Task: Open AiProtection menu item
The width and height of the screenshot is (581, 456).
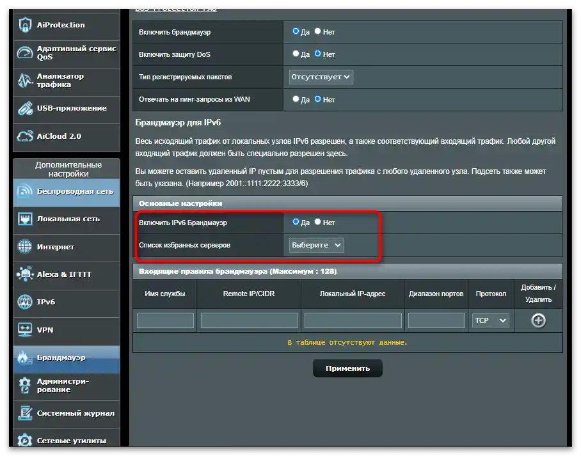Action: coord(67,25)
